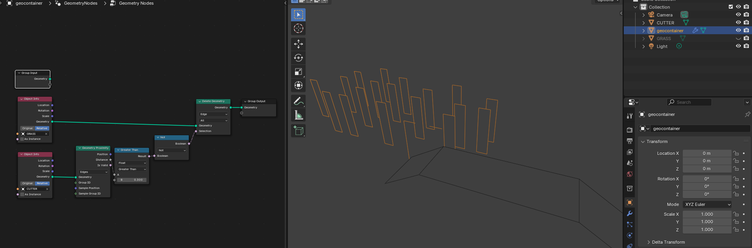Expand the Camera item in outliner

coord(643,15)
